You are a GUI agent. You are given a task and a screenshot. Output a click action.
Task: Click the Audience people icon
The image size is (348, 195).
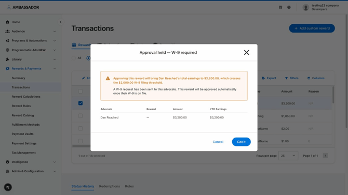pyautogui.click(x=8, y=31)
